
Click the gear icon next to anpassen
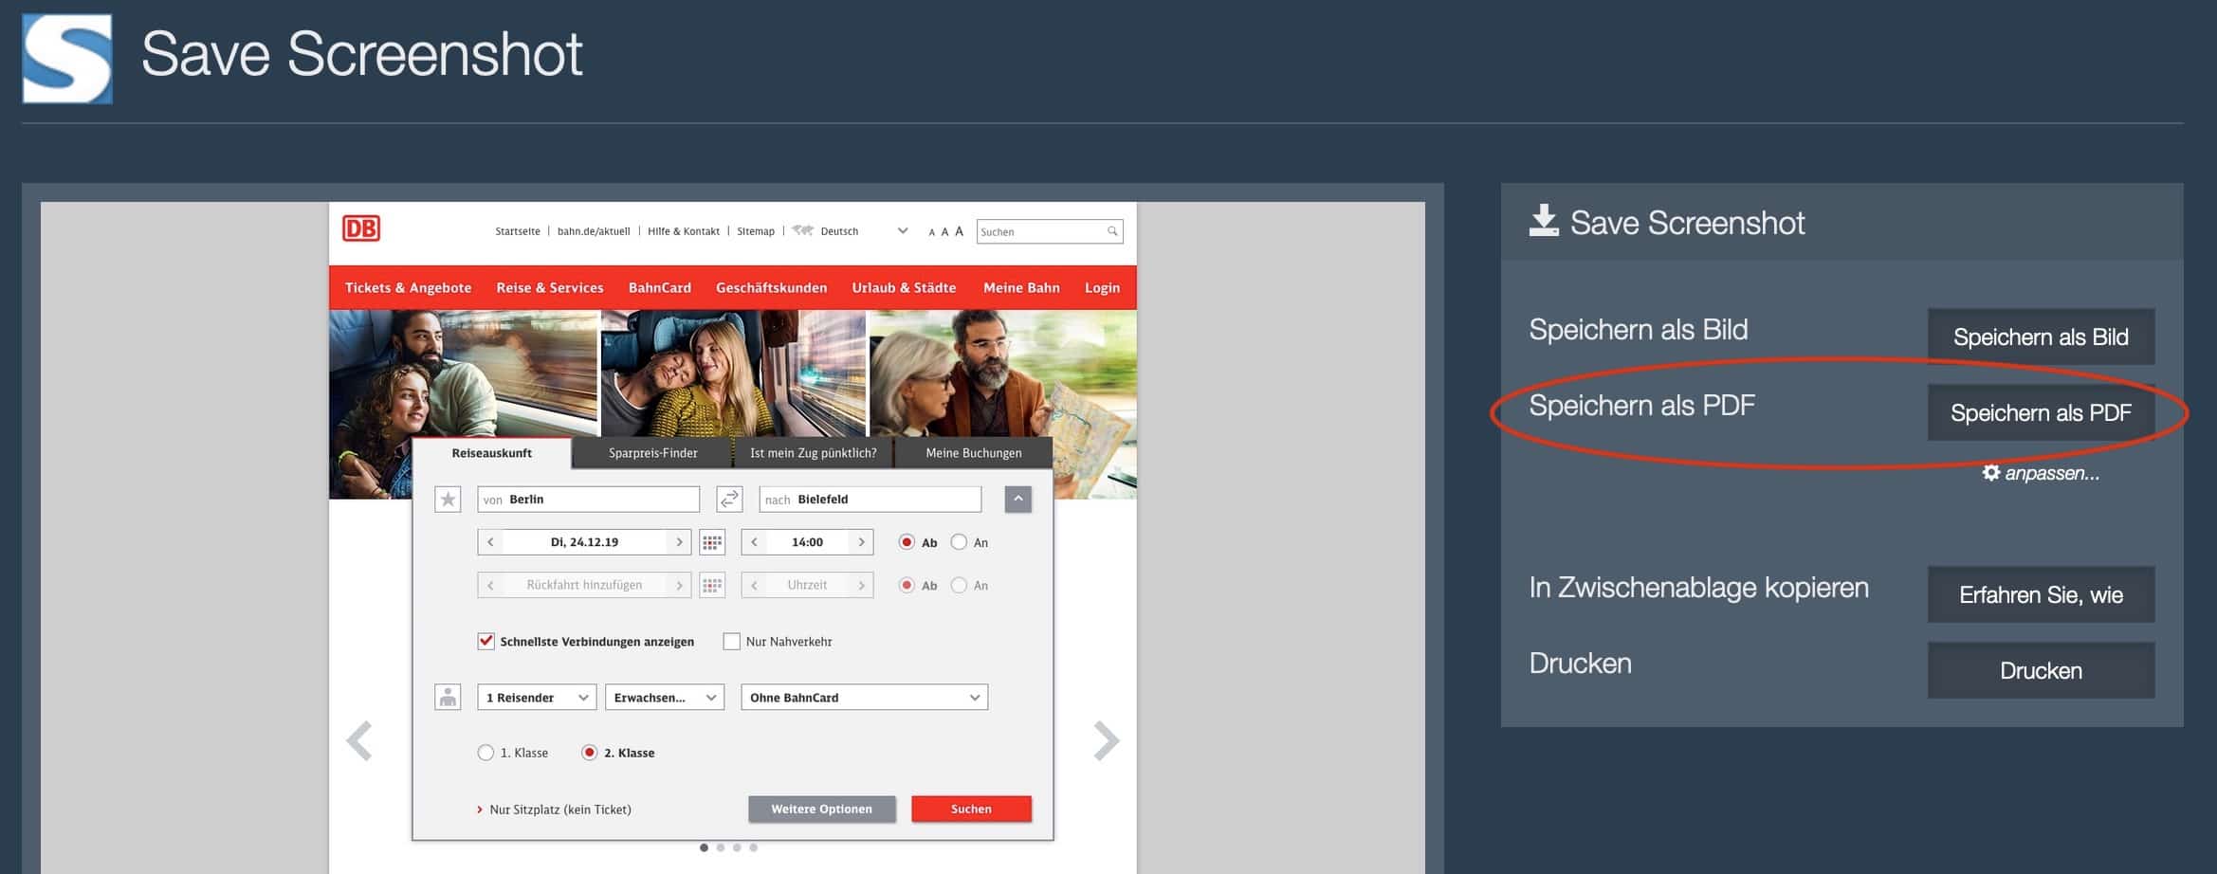(1991, 472)
